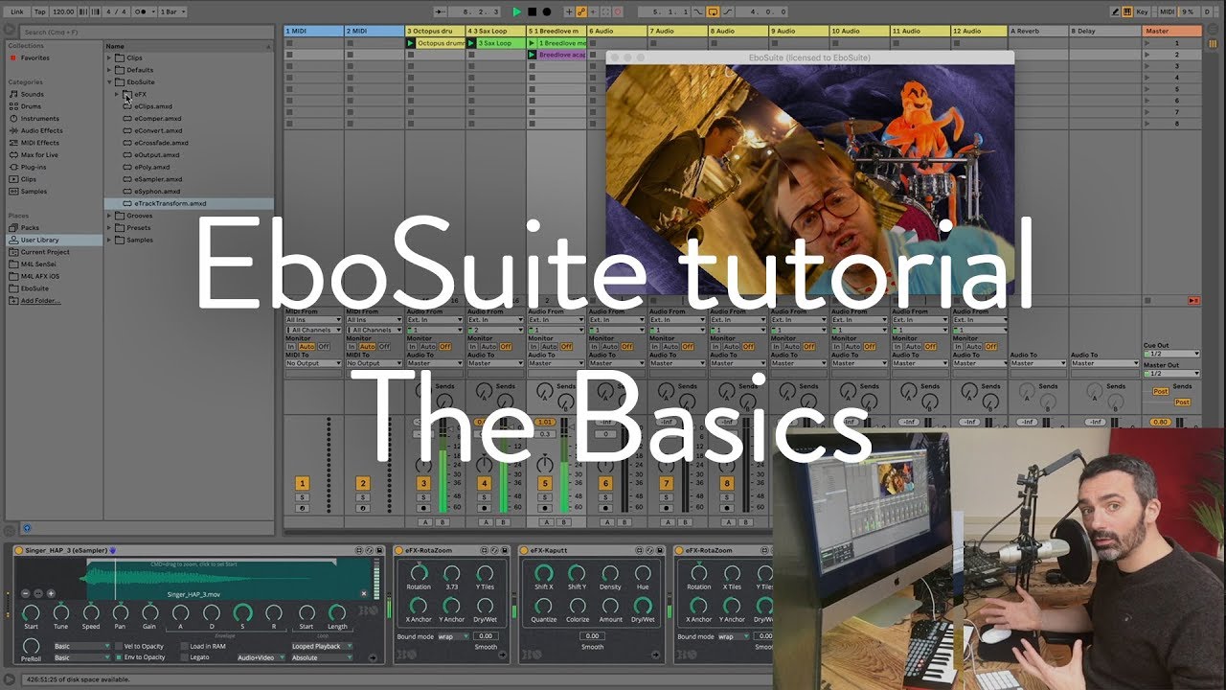Open Bound mode wrap dropdown on first RotaZoom

click(452, 636)
